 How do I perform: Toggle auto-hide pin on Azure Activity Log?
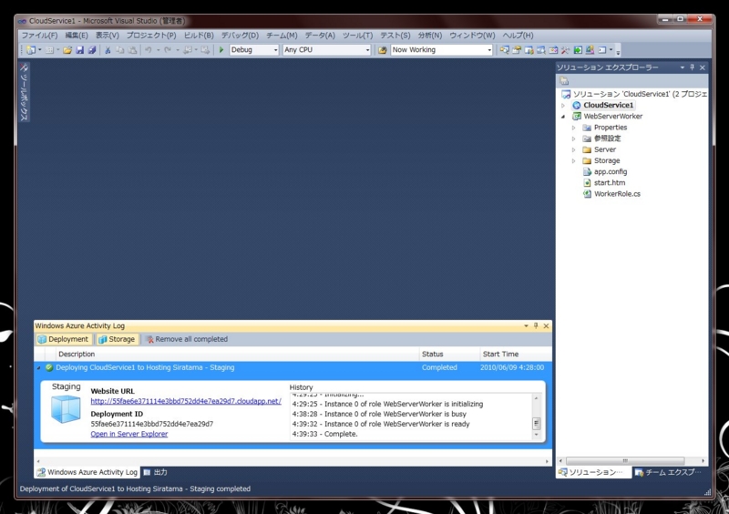pyautogui.click(x=536, y=325)
